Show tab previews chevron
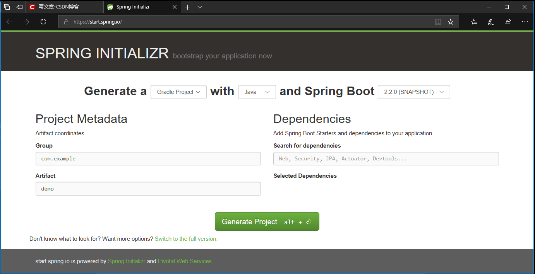Screen dimensions: 535x274 (200, 7)
